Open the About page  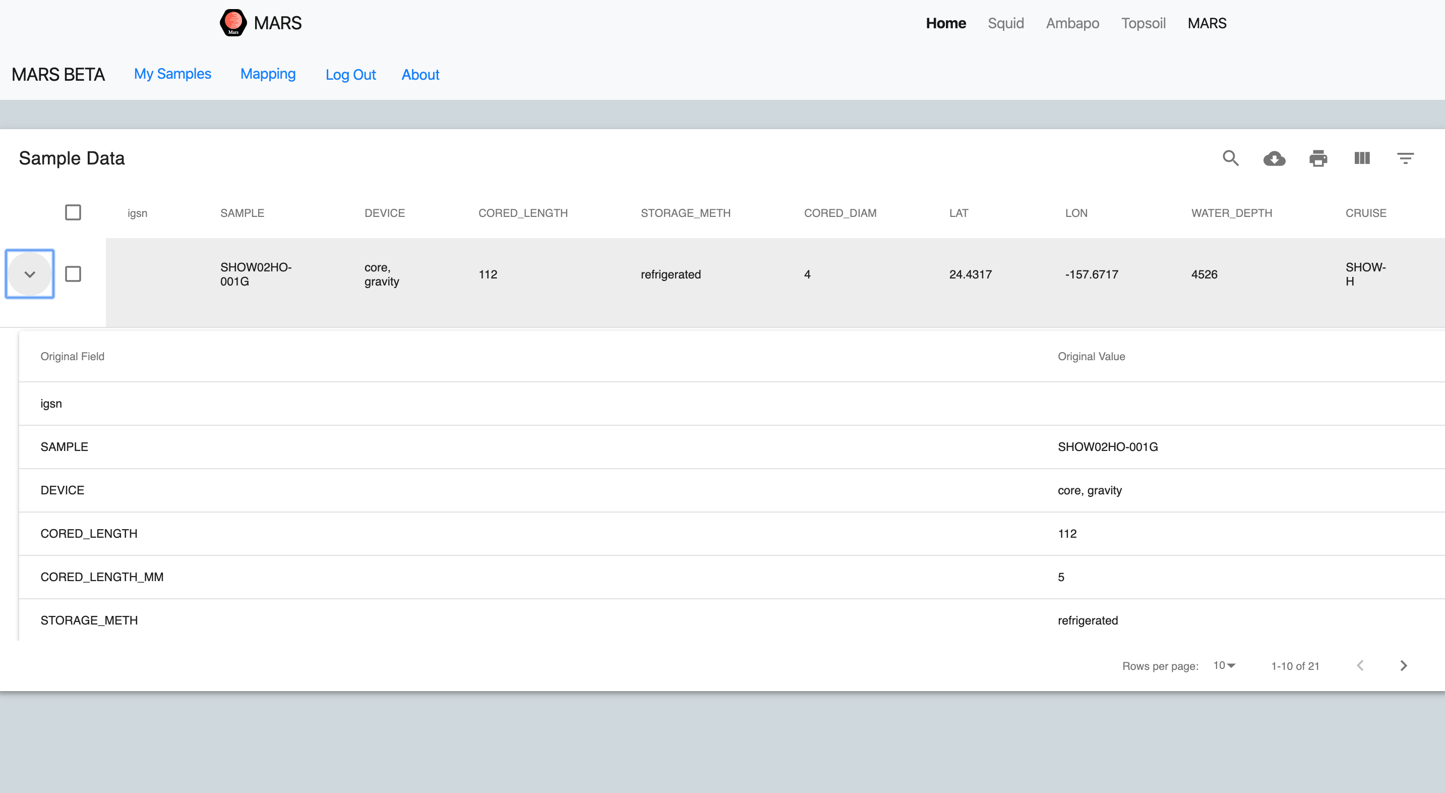pyautogui.click(x=420, y=75)
